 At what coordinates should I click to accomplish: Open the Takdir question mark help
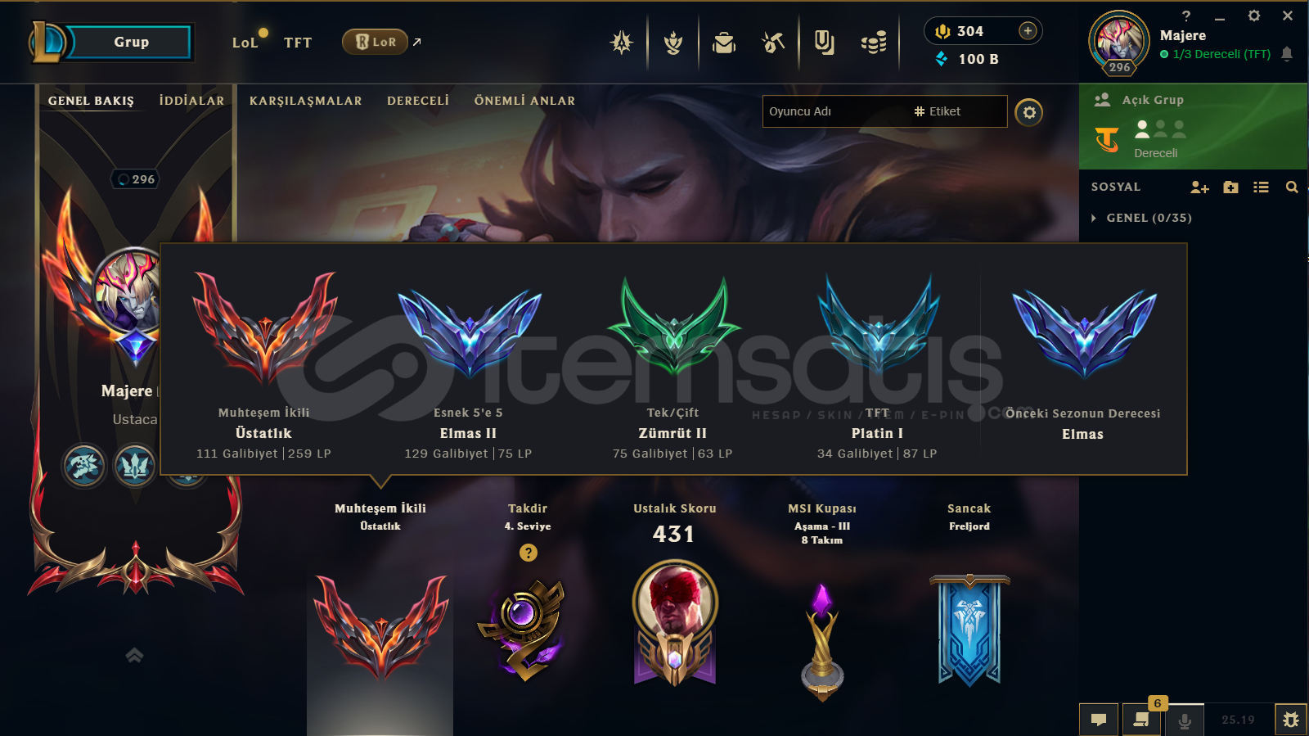click(x=529, y=553)
